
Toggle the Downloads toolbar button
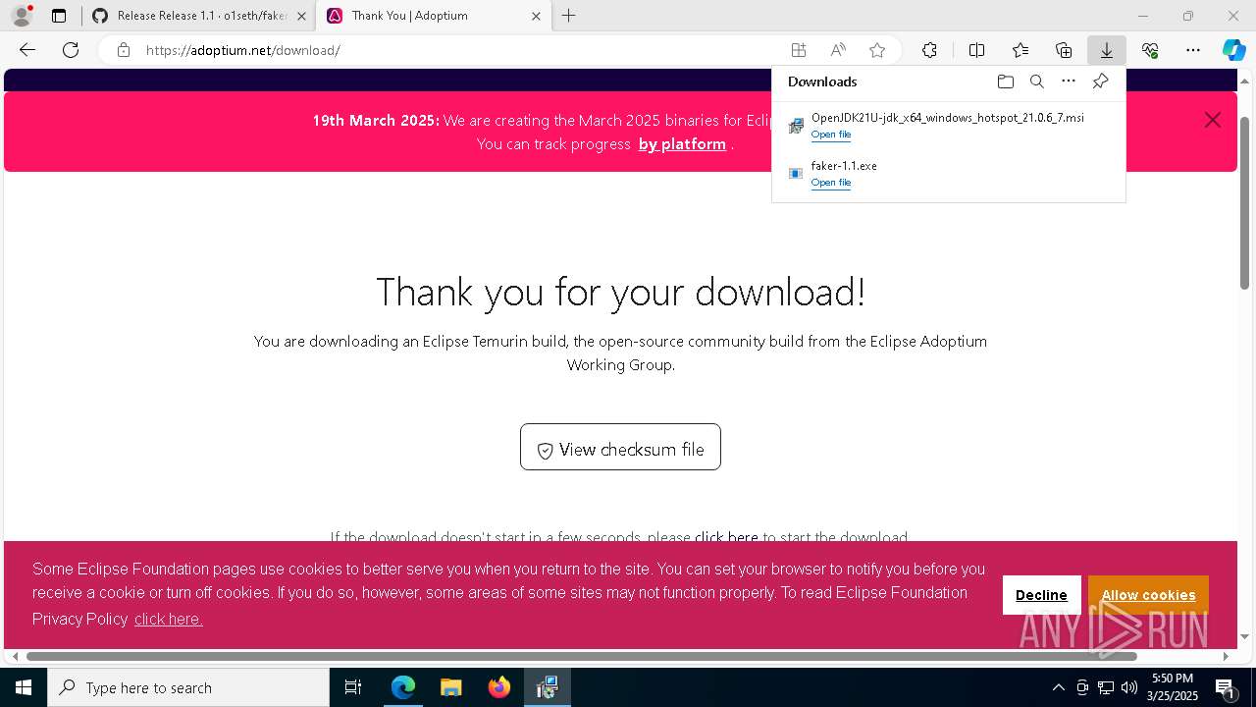click(1107, 50)
